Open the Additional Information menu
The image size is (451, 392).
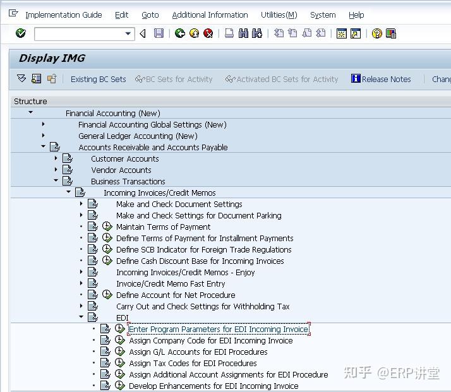coord(210,15)
